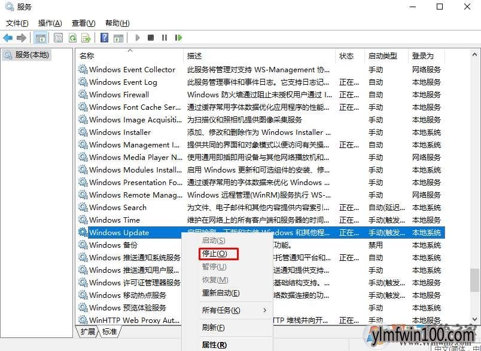Toggle the action pane toolbar icon

118,38
